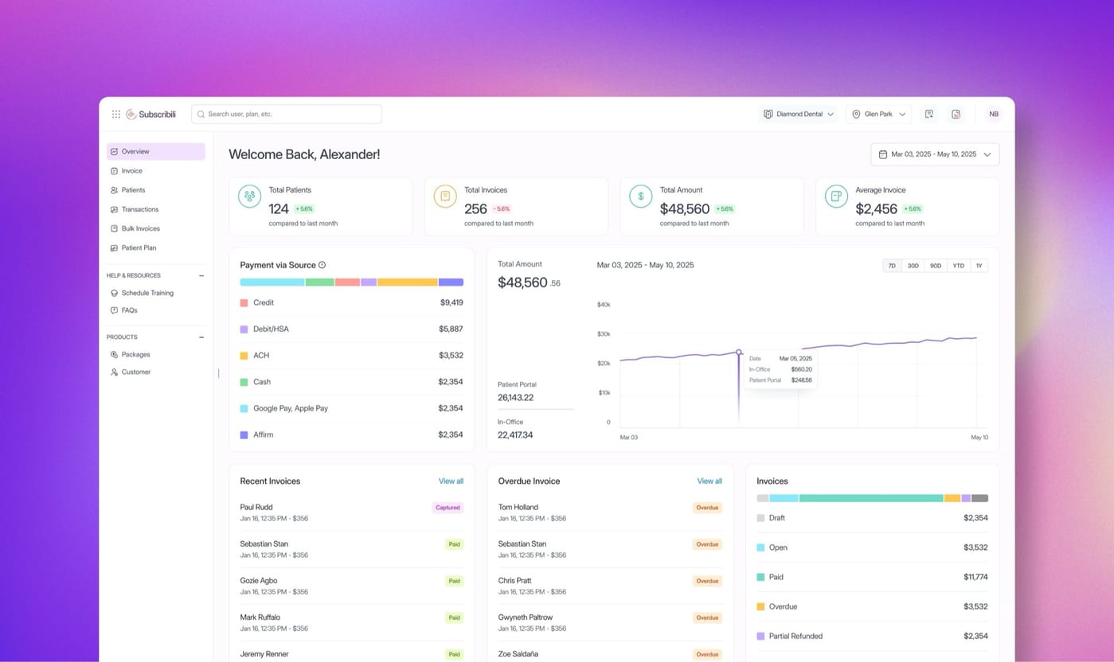Select the 7D time range
The height and width of the screenshot is (662, 1114).
pyautogui.click(x=892, y=266)
